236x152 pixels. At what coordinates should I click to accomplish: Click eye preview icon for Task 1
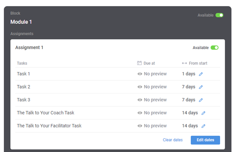[140, 74]
